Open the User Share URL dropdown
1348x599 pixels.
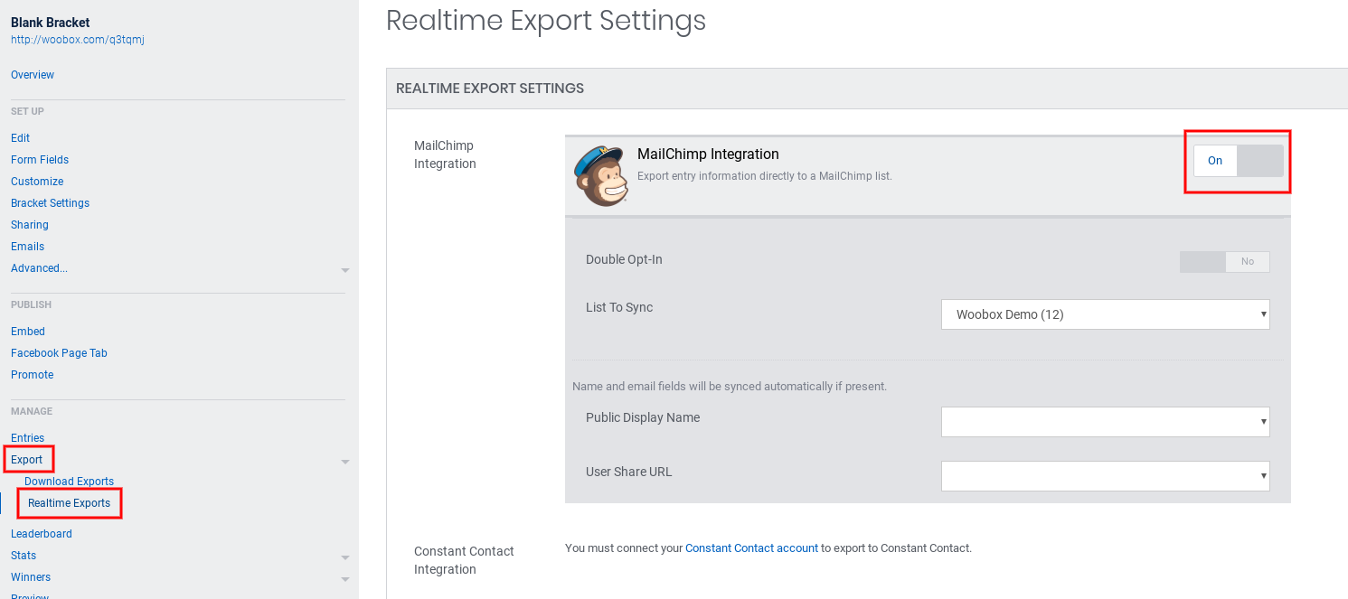[1105, 476]
